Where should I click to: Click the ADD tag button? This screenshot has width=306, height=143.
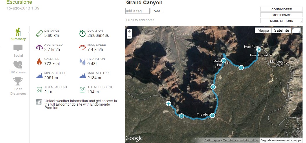point(157,11)
